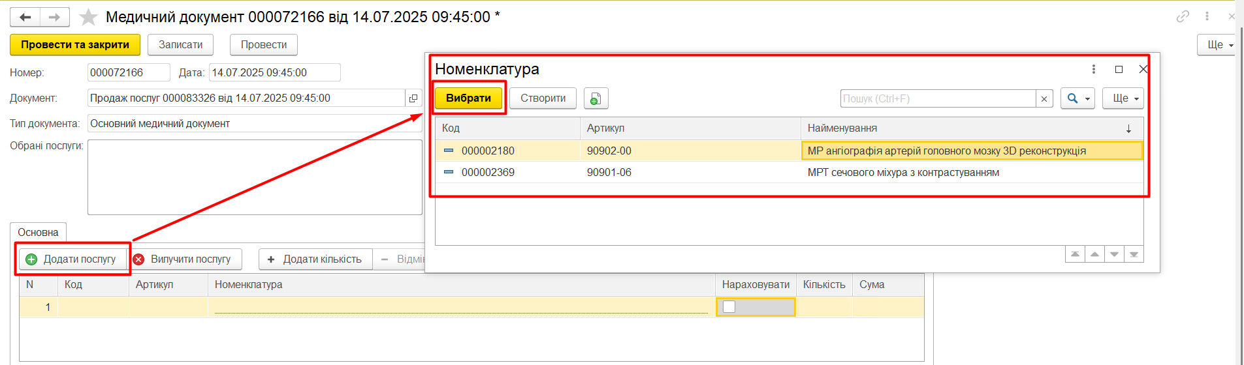Click the copy-create icon next to Створити
Screen dimensions: 1244x365
click(596, 98)
